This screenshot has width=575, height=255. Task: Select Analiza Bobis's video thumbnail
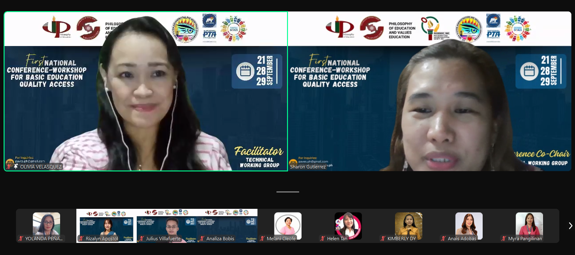(227, 226)
